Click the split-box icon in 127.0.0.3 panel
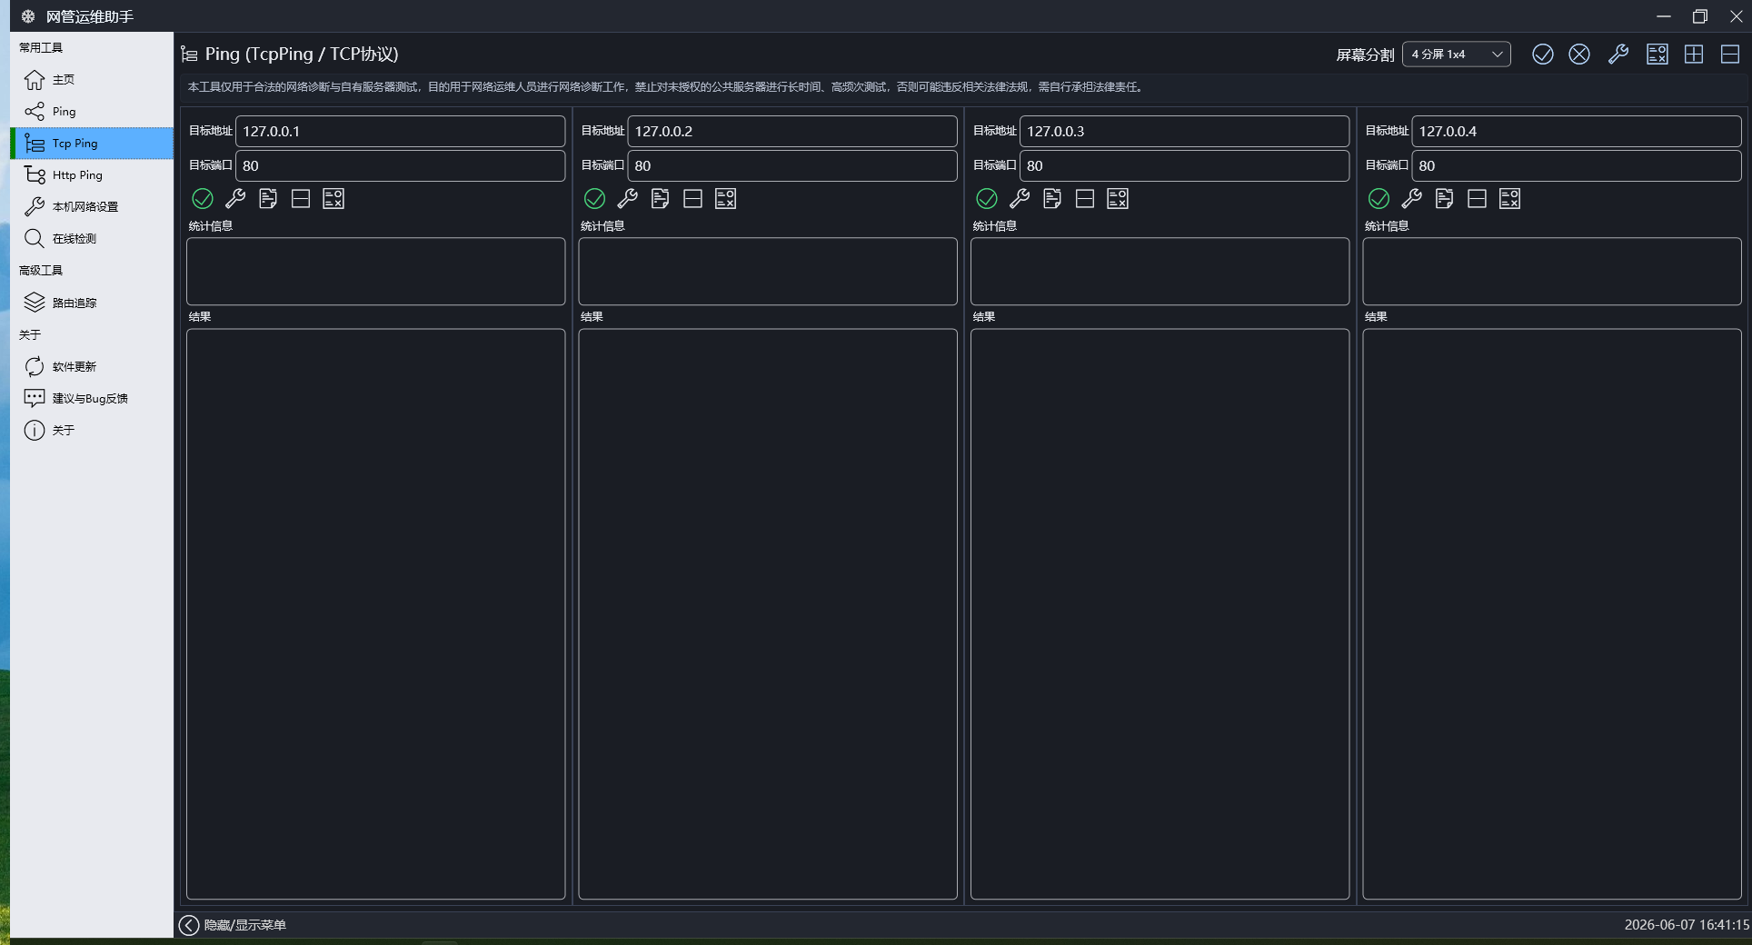Image resolution: width=1752 pixels, height=945 pixels. (x=1085, y=198)
